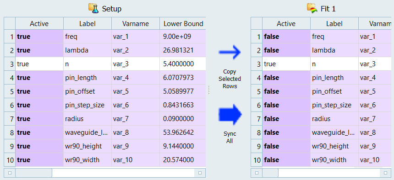Screen dimensions: 394x180
Task: Click Fit 1 table right scroll arrow
Action: click(385, 173)
